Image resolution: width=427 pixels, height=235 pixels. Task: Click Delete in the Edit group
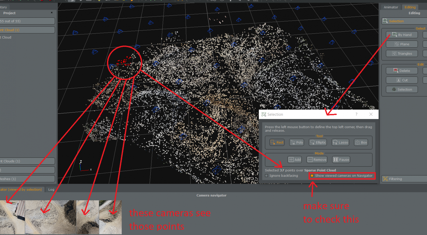click(x=402, y=71)
